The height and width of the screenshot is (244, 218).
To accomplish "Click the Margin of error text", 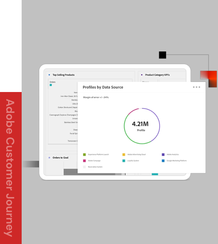I will 96,97.
